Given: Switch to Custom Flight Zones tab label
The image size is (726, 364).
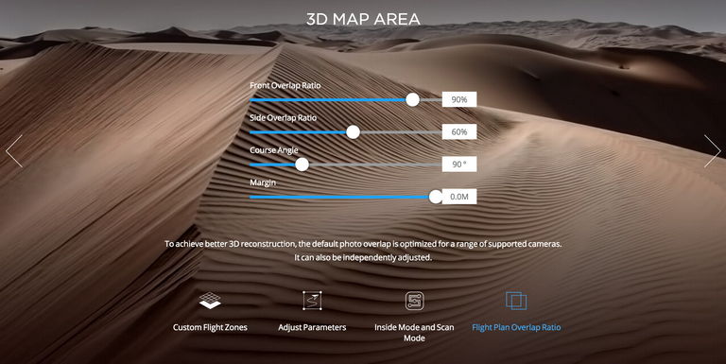Looking at the screenshot, I should (210, 327).
